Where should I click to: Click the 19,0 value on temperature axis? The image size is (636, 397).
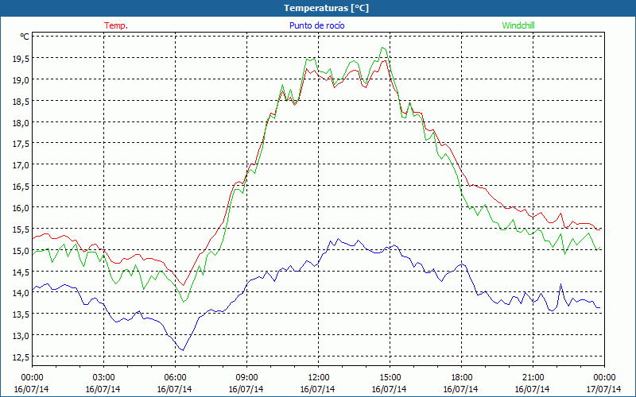(x=21, y=80)
